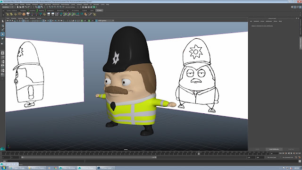
Task: Toggle Select by Hierarchy mode
Action: click(x=36, y=7)
